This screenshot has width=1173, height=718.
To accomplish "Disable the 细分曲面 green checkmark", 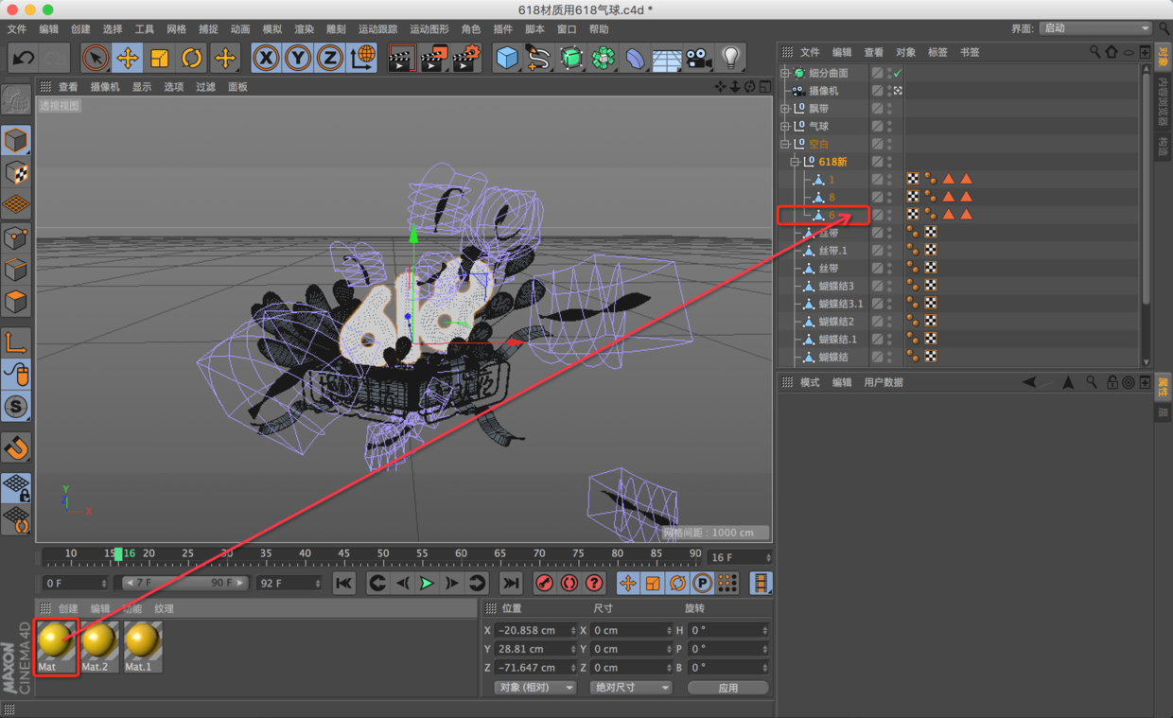I will 898,73.
